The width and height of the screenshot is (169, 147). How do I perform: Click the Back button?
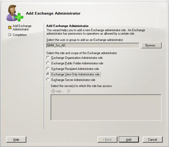pyautogui.click(x=107, y=140)
